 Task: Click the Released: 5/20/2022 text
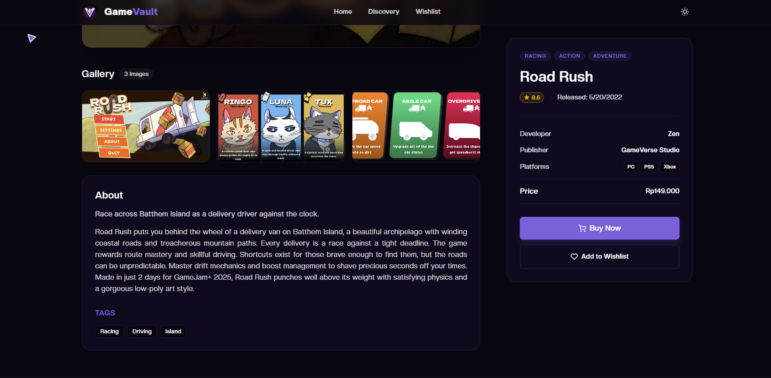[x=589, y=97]
